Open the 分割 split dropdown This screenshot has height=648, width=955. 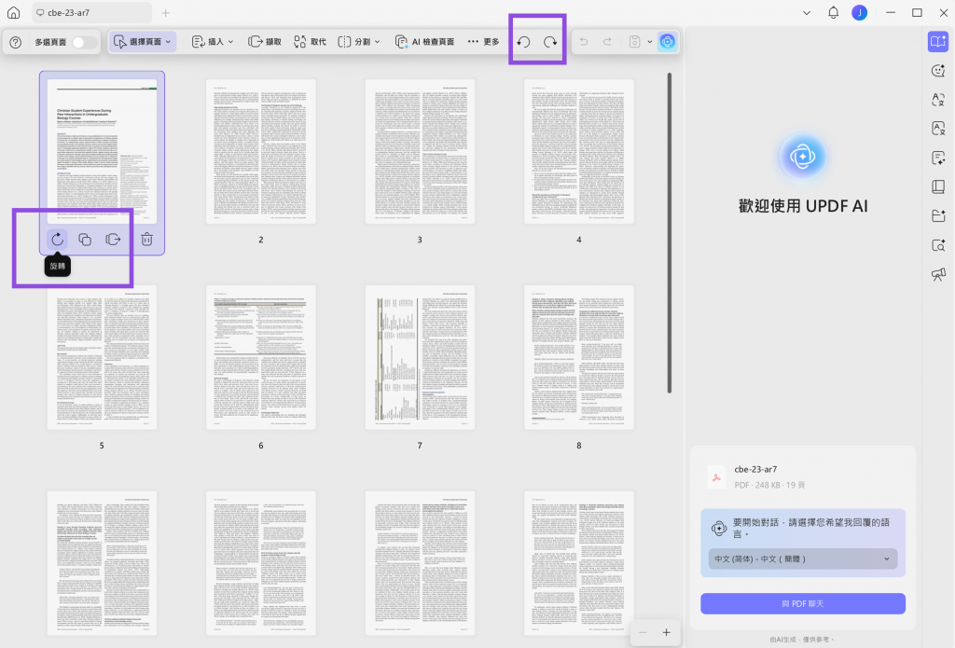tap(359, 42)
